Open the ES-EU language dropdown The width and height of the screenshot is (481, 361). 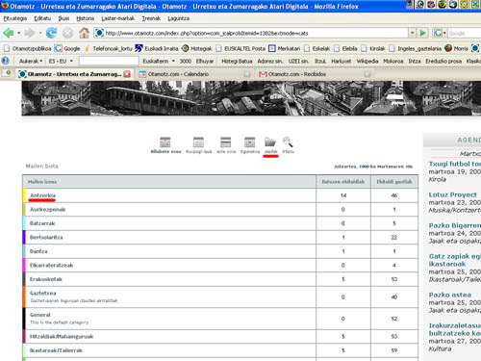click(61, 61)
